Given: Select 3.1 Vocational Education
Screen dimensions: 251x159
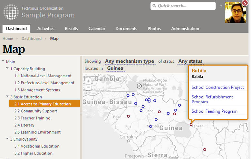Looking at the screenshot, I should tap(37, 146).
